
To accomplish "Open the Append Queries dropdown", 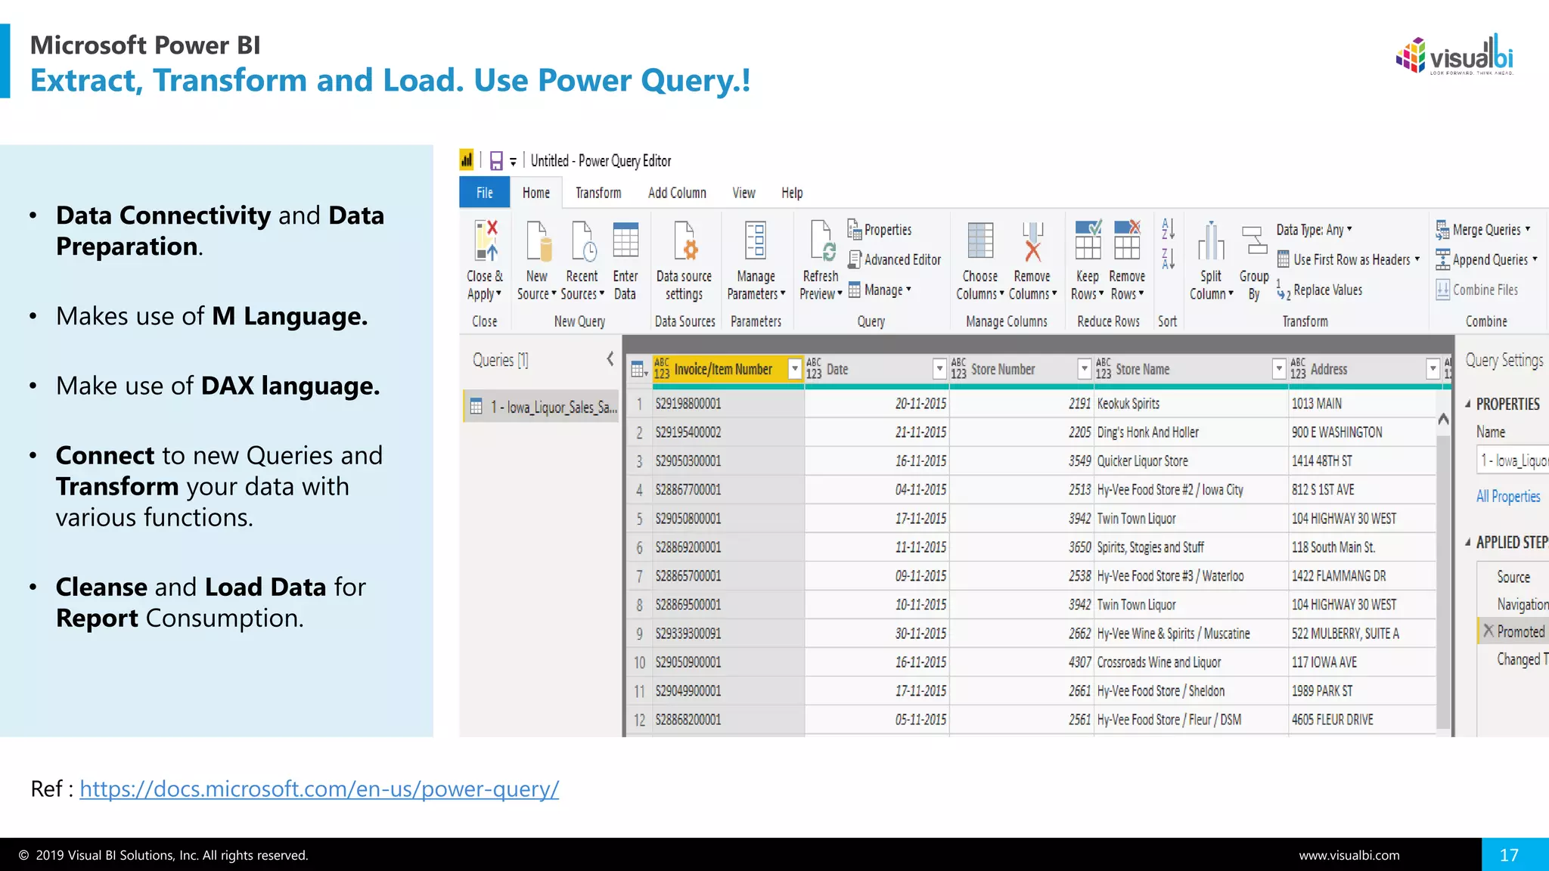I will point(1535,259).
